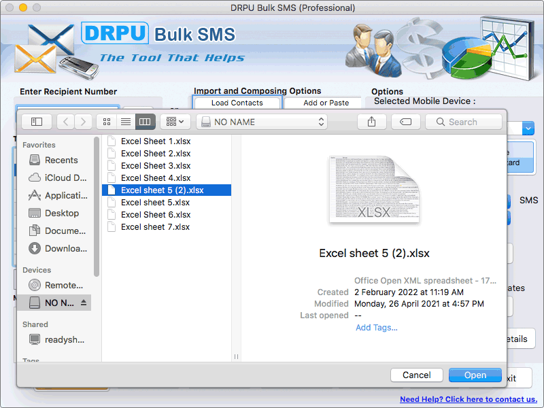The image size is (544, 408).
Task: Click the Share icon in dialog toolbar
Action: (371, 122)
